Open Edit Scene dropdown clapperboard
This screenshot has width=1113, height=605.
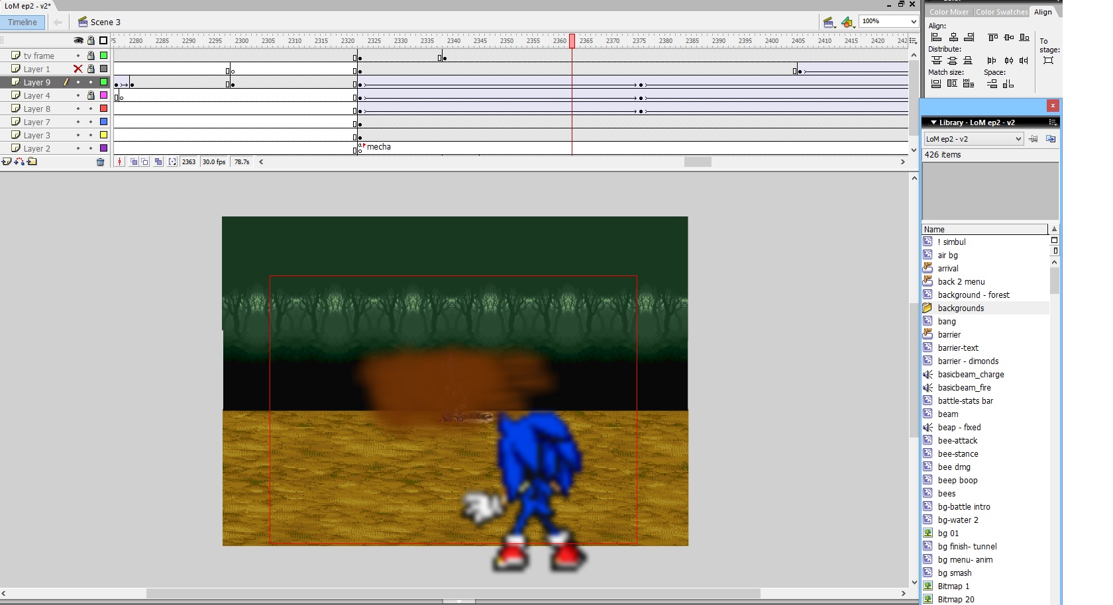[829, 23]
